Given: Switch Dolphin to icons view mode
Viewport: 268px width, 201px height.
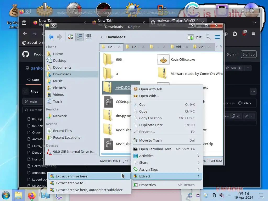Looking at the screenshot, I should click(70, 37).
